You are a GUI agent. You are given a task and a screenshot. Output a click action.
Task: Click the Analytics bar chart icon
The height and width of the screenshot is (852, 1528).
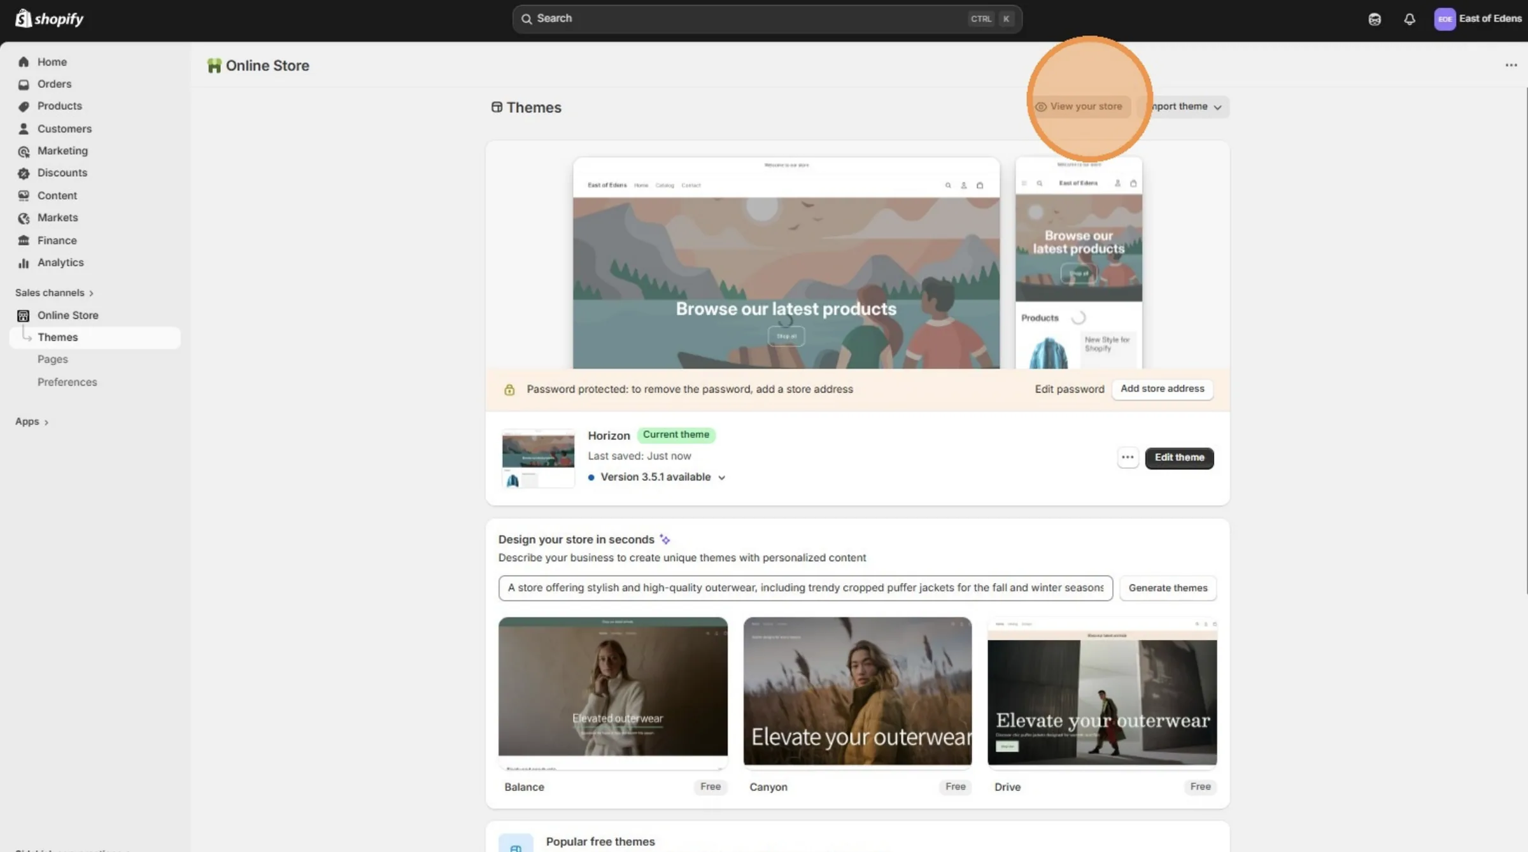tap(24, 262)
